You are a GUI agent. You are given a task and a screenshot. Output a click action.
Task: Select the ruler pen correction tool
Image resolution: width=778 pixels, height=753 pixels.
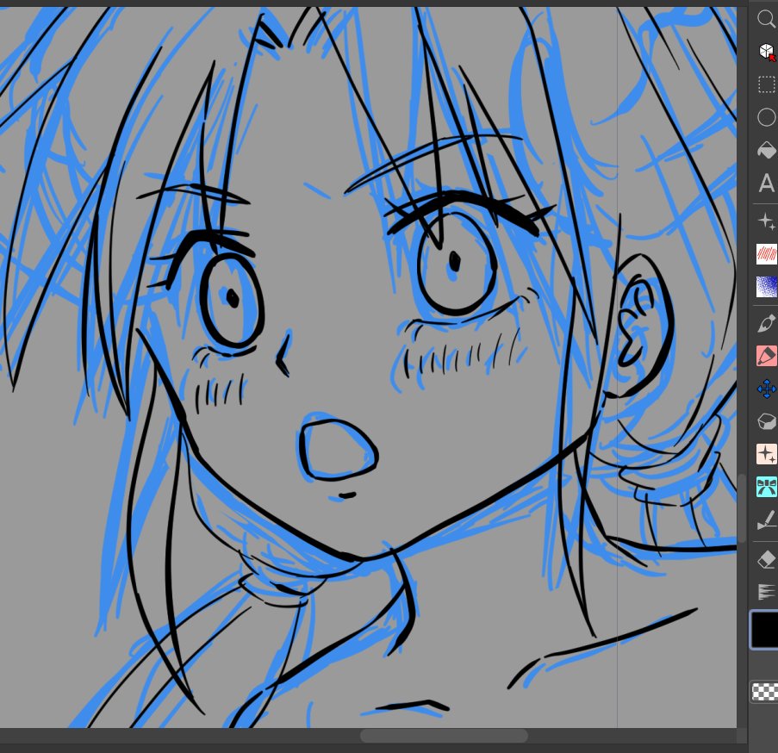click(767, 520)
